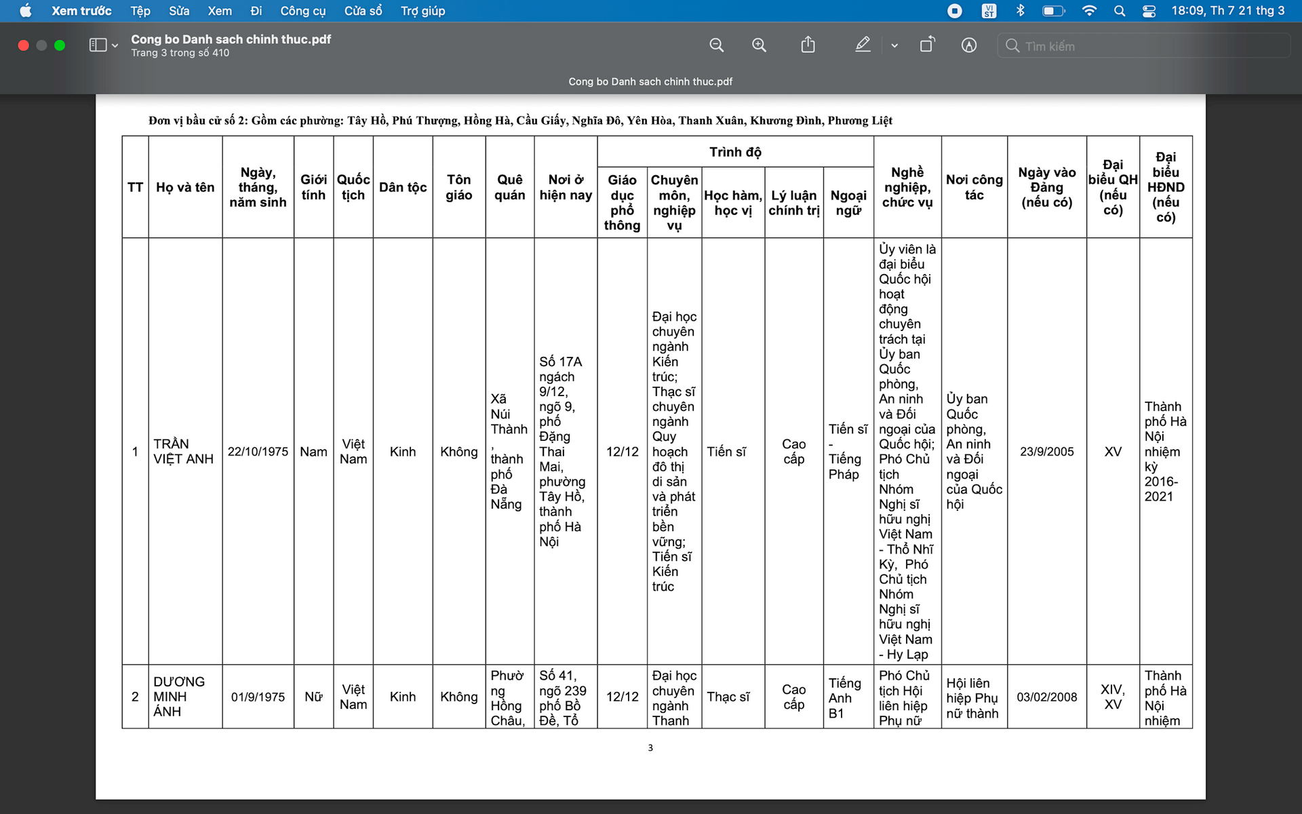The height and width of the screenshot is (814, 1302).
Task: Open the Tệp menu
Action: click(x=140, y=11)
